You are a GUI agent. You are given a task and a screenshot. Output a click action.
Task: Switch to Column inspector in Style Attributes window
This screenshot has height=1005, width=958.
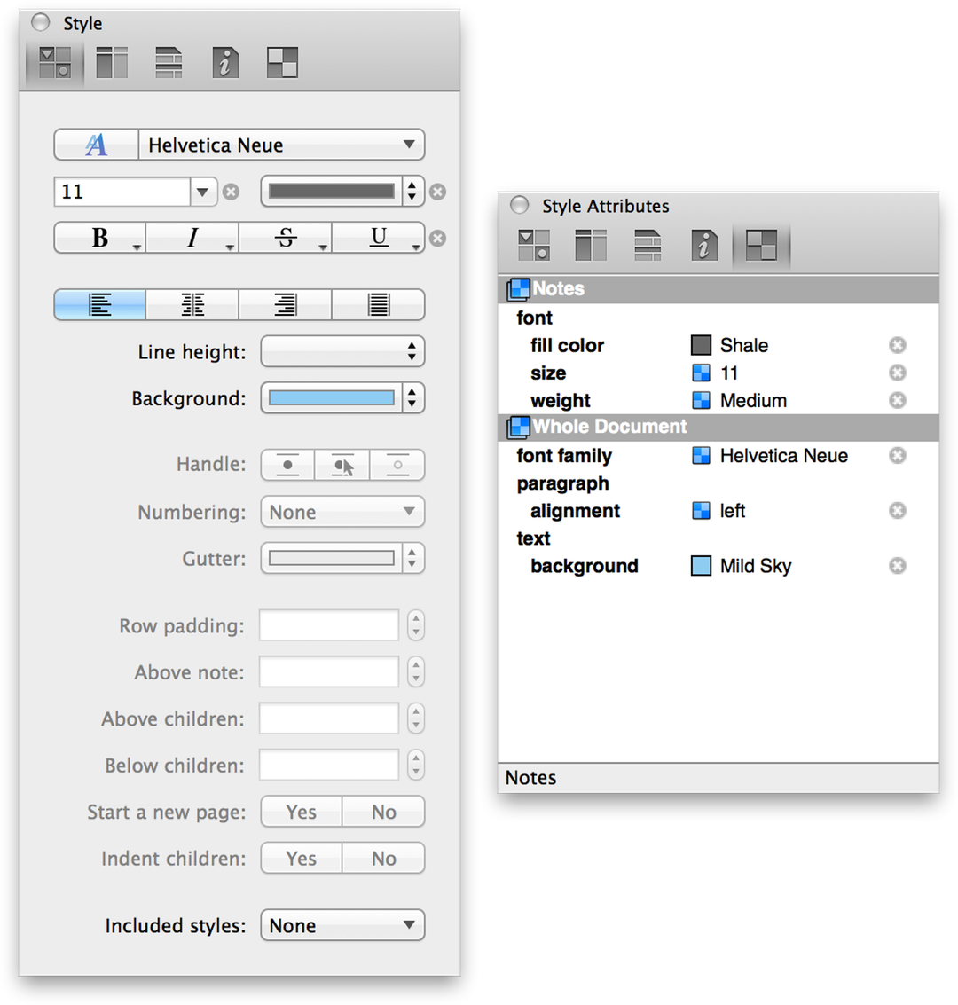(591, 246)
